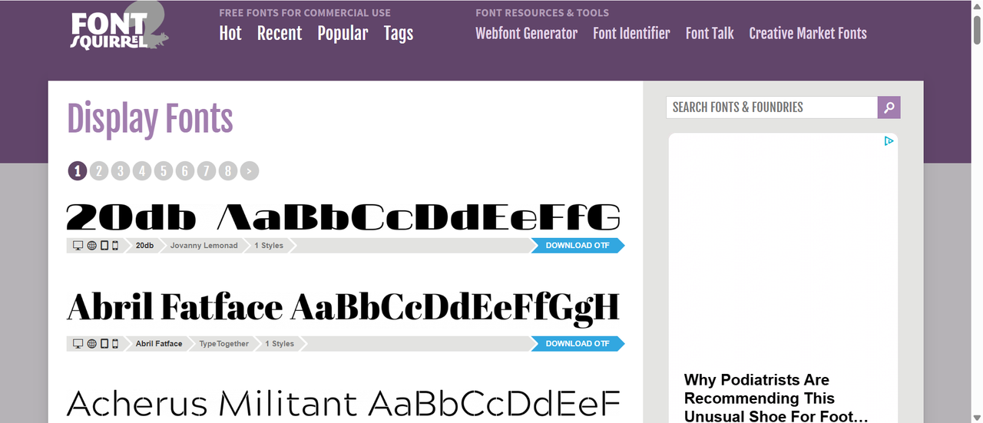This screenshot has width=983, height=423.
Task: Open the Tags menu
Action: 399,34
